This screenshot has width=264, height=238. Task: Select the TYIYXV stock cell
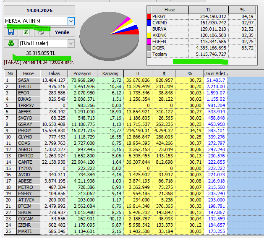click(28, 168)
